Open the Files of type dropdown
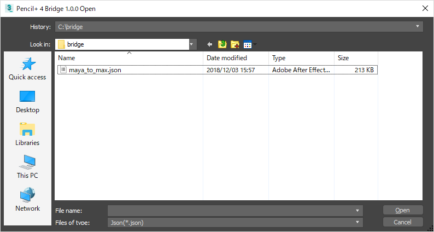 pyautogui.click(x=357, y=222)
